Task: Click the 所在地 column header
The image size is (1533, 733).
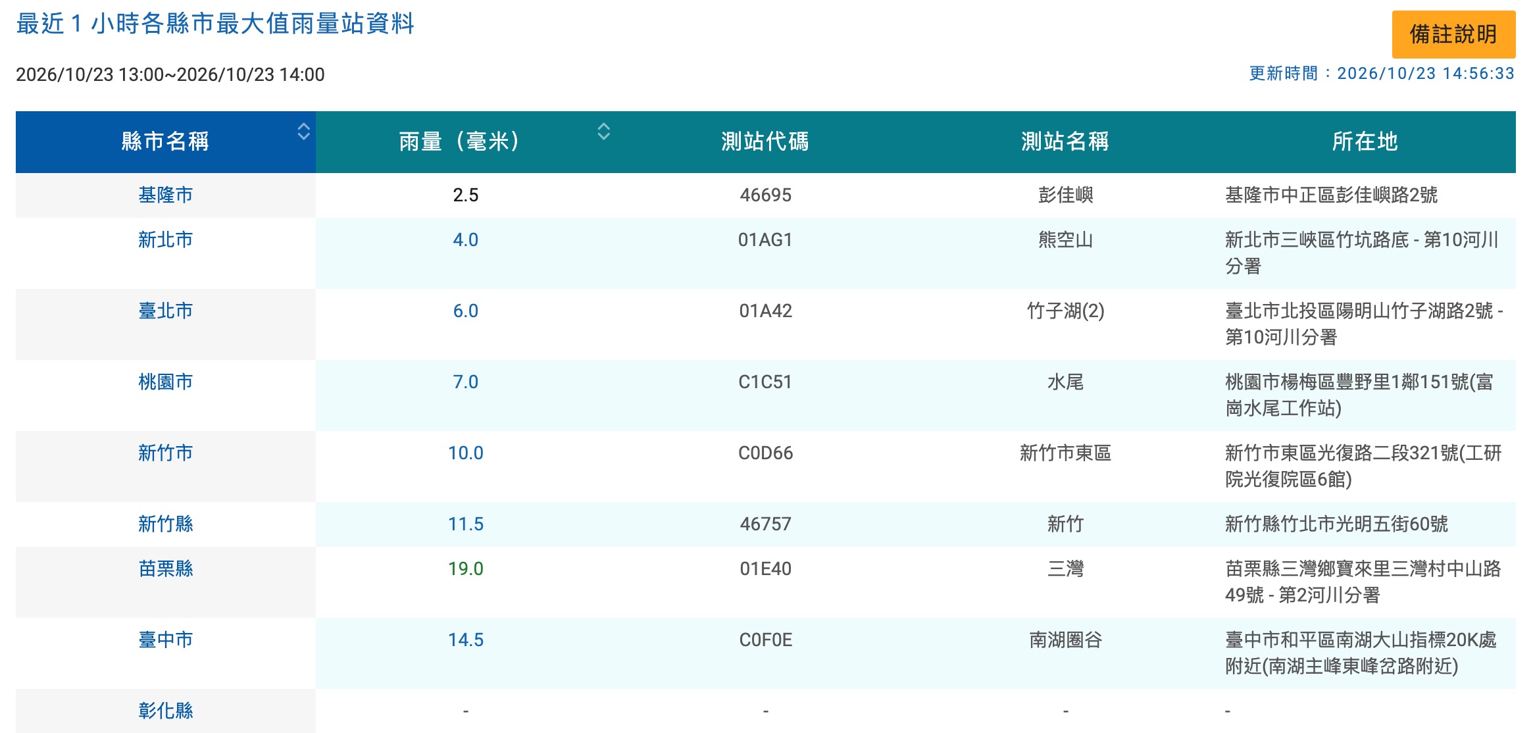Action: 1366,141
